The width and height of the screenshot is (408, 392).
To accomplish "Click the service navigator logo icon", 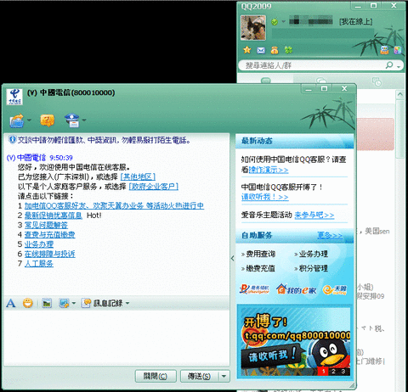I will 254,289.
